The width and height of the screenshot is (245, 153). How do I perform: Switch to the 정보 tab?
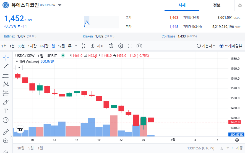[x=217, y=5]
